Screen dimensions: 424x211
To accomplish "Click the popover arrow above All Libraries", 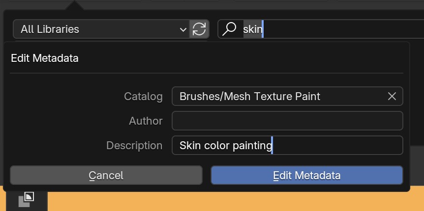I will coord(74,5).
